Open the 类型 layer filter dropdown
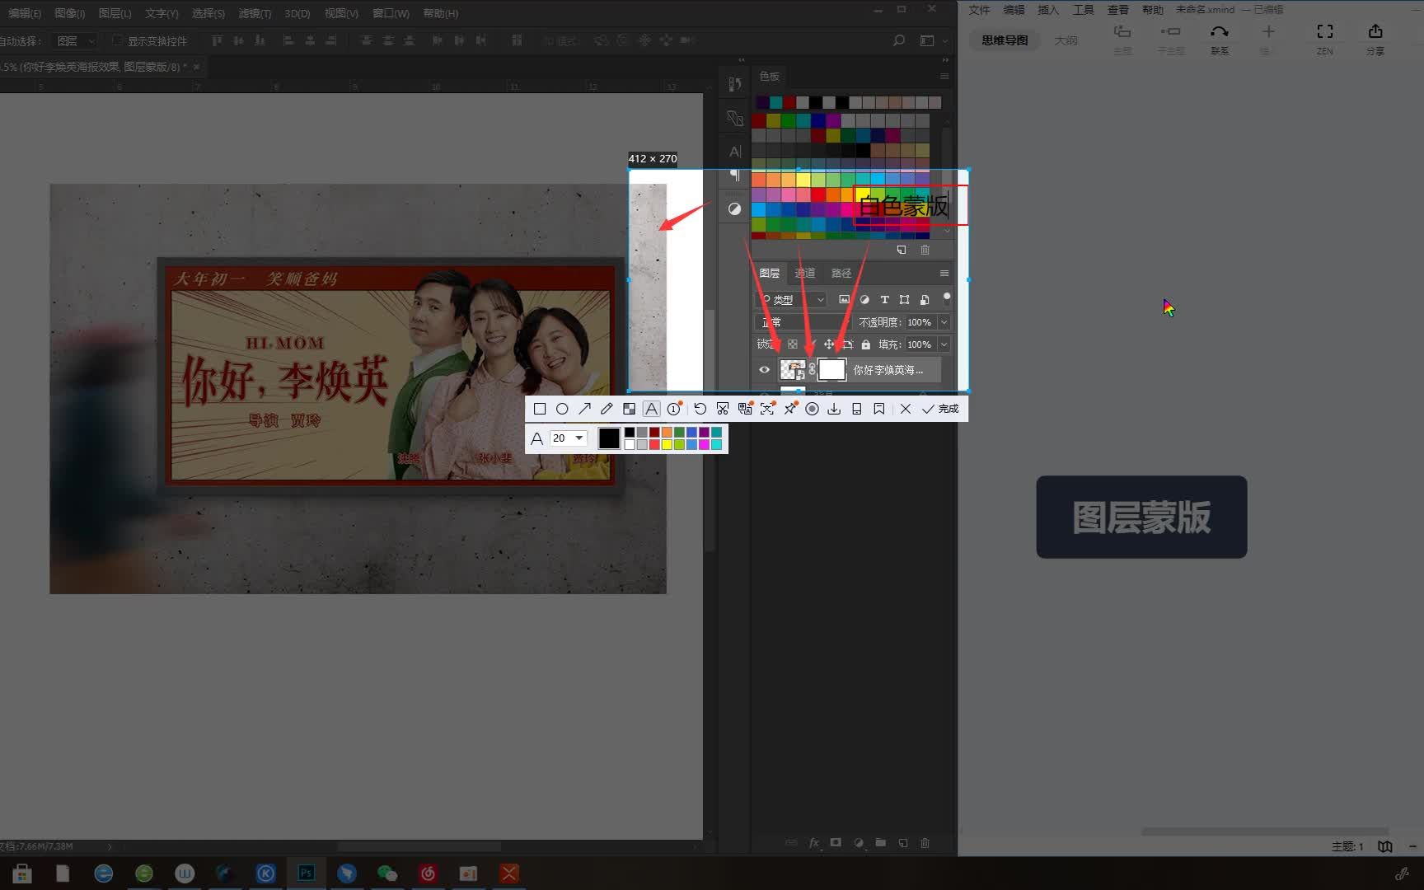This screenshot has width=1424, height=890. click(791, 300)
